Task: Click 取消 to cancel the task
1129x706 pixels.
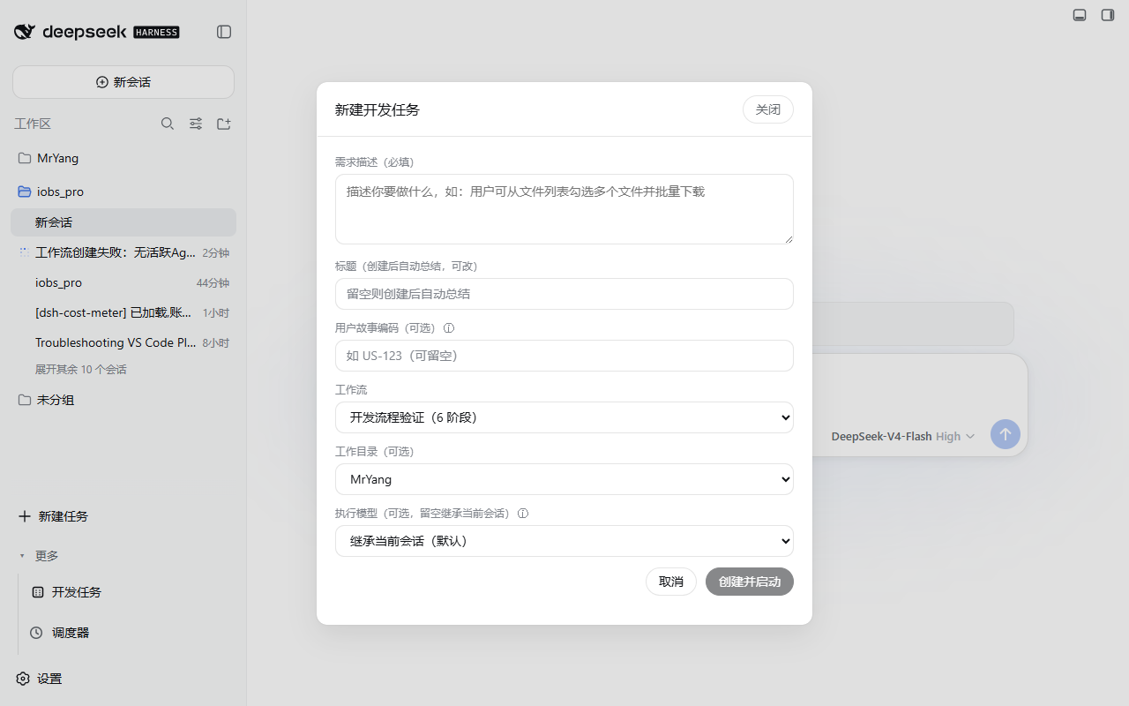Action: click(x=671, y=582)
